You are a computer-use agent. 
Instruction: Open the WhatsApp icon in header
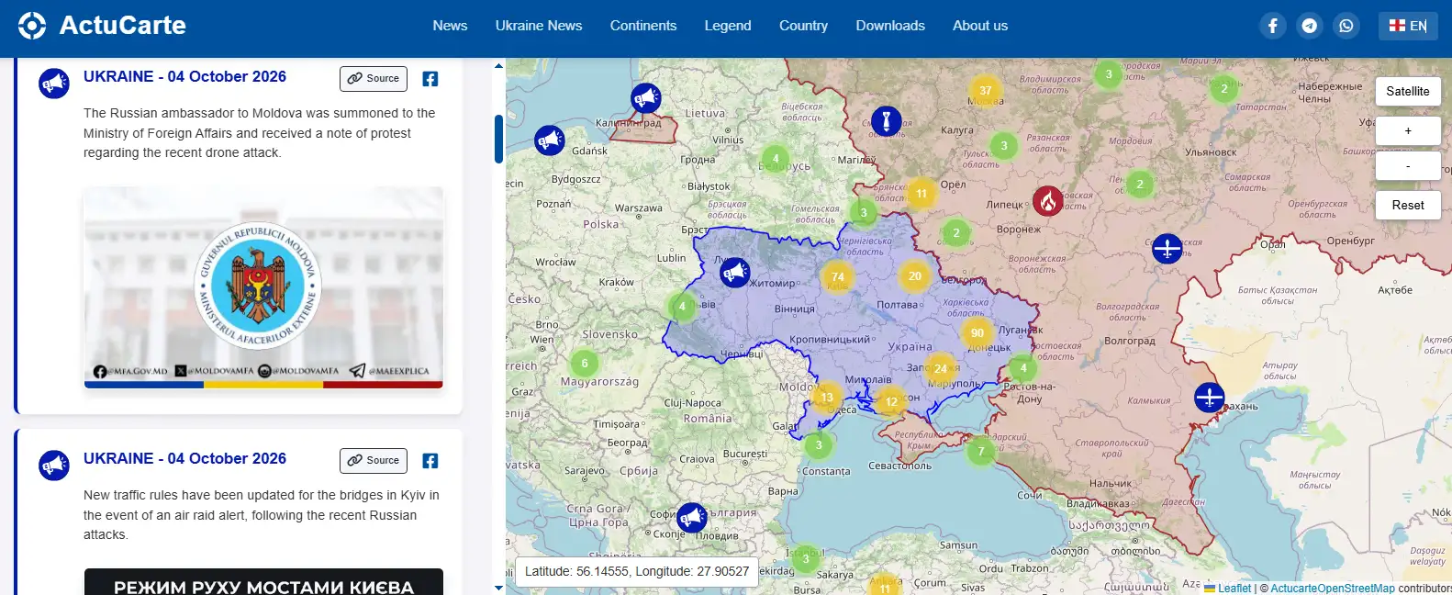[1346, 26]
